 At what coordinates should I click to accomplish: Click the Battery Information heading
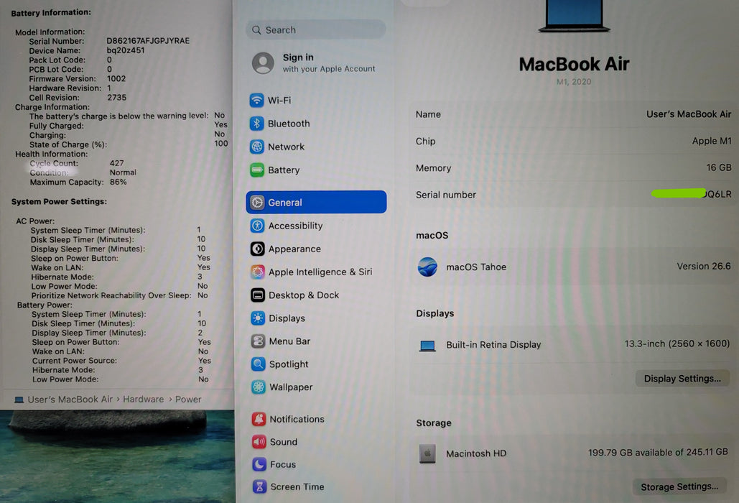click(x=51, y=13)
